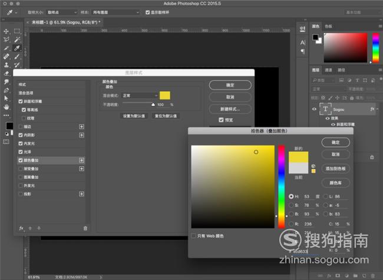Uncheck 内发光 effect checkbox

tap(21, 144)
